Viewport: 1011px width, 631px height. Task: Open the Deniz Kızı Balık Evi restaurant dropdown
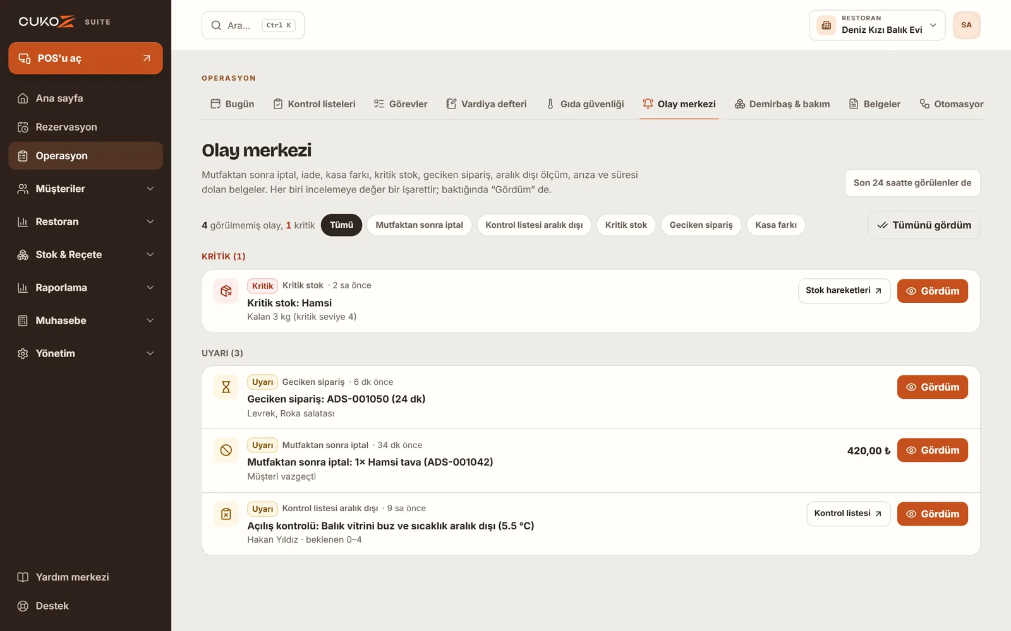click(x=877, y=25)
